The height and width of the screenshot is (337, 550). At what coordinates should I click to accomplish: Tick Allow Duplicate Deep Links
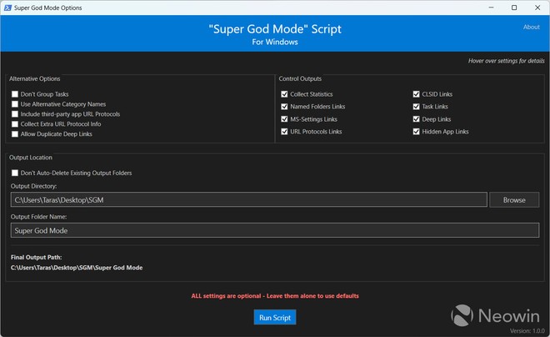click(15, 133)
